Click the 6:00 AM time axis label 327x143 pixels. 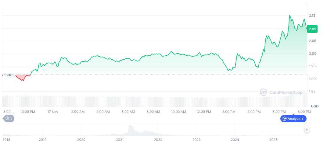click(128, 112)
